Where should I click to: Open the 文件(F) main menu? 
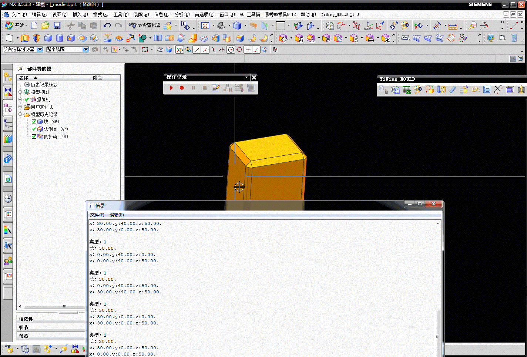pyautogui.click(x=19, y=14)
